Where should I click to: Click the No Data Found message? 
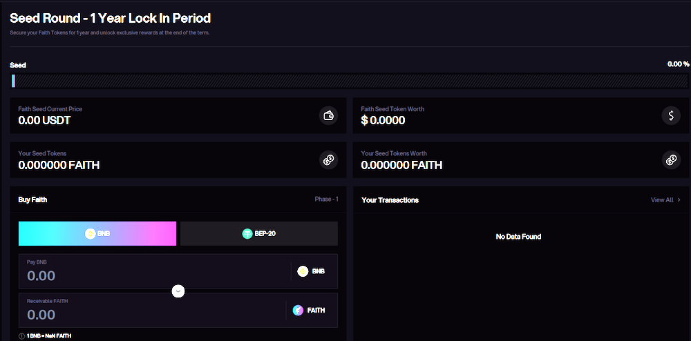click(518, 237)
